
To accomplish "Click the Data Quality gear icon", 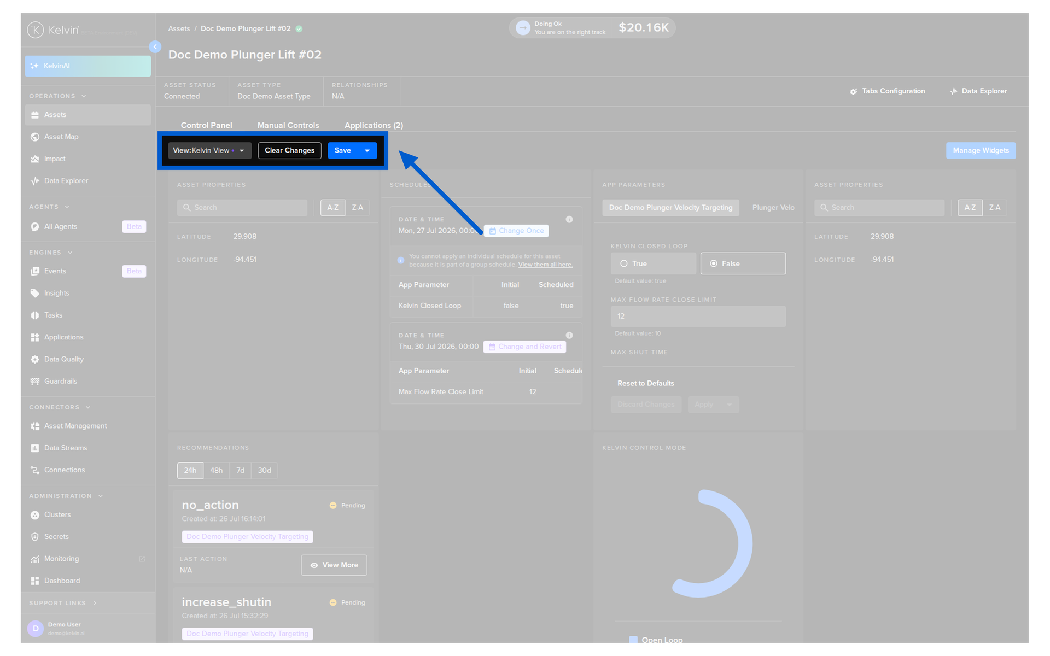I will coord(35,360).
